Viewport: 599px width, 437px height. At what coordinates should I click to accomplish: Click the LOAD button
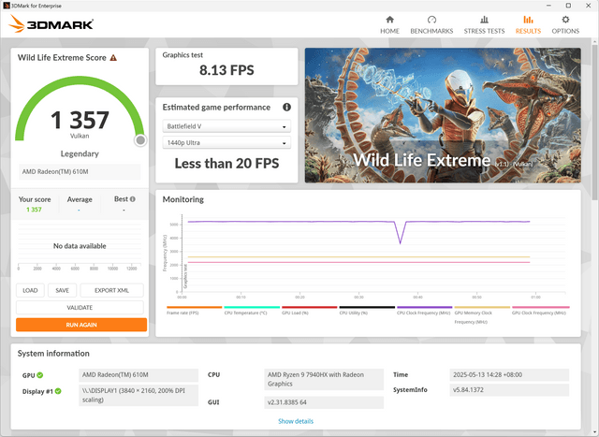click(x=30, y=290)
